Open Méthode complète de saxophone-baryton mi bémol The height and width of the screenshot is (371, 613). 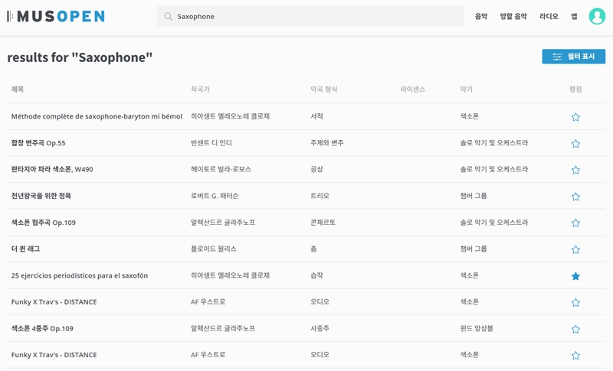pyautogui.click(x=97, y=116)
